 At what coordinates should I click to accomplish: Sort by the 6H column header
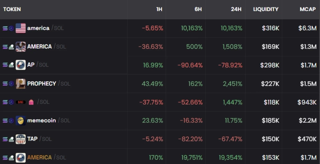pos(198,9)
